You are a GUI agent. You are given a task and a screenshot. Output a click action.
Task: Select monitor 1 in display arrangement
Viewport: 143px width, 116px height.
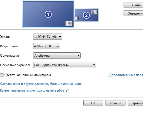click(x=48, y=14)
